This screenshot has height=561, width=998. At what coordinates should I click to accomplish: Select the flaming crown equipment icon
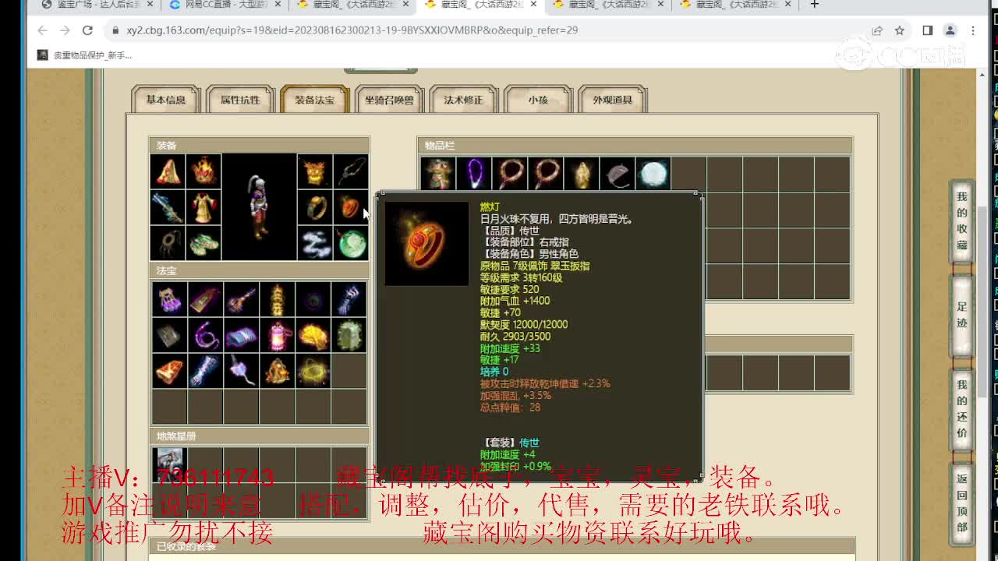(203, 171)
